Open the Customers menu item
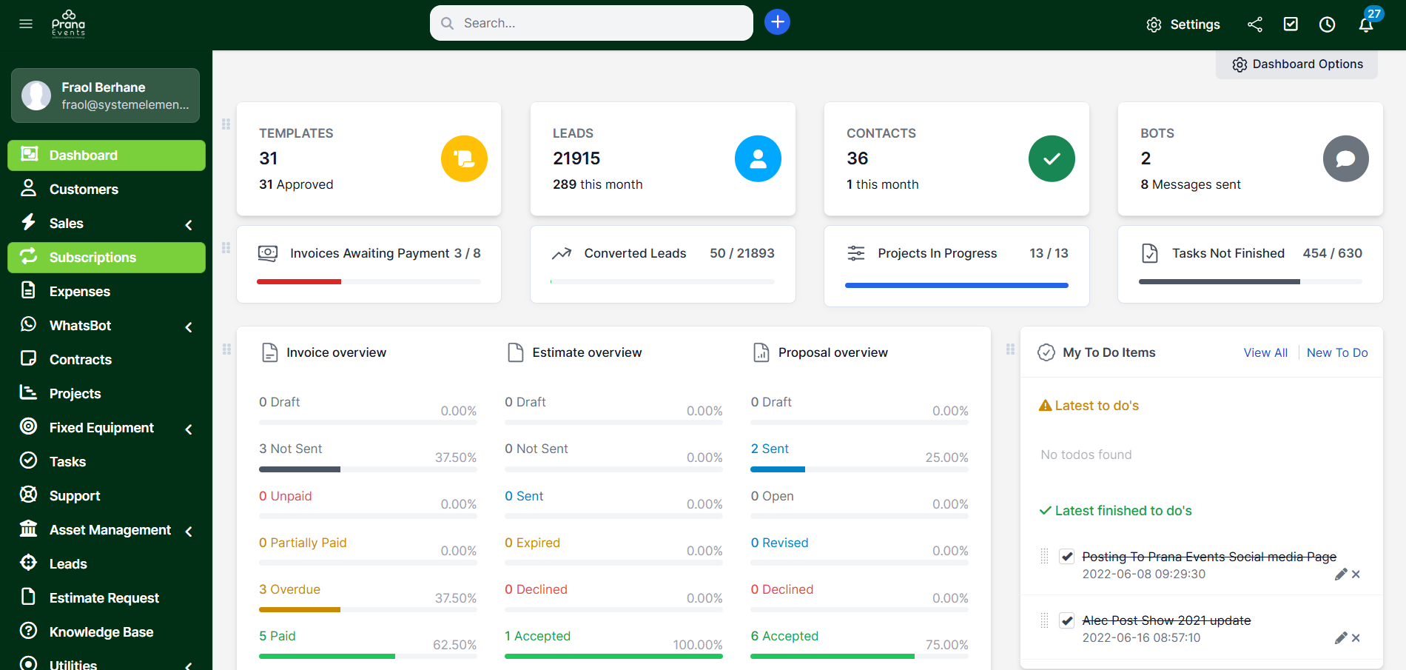Screen dimensions: 1406x670 pos(84,190)
